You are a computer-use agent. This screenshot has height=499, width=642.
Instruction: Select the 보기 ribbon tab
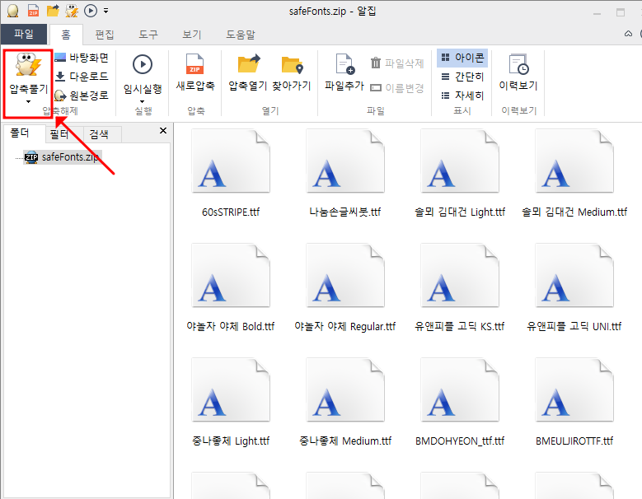tap(192, 35)
